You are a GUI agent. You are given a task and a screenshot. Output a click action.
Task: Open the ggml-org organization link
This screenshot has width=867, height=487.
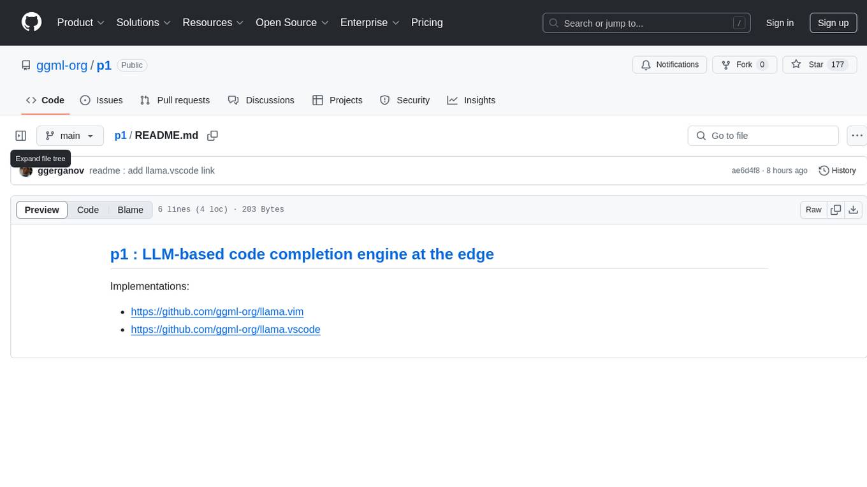62,65
